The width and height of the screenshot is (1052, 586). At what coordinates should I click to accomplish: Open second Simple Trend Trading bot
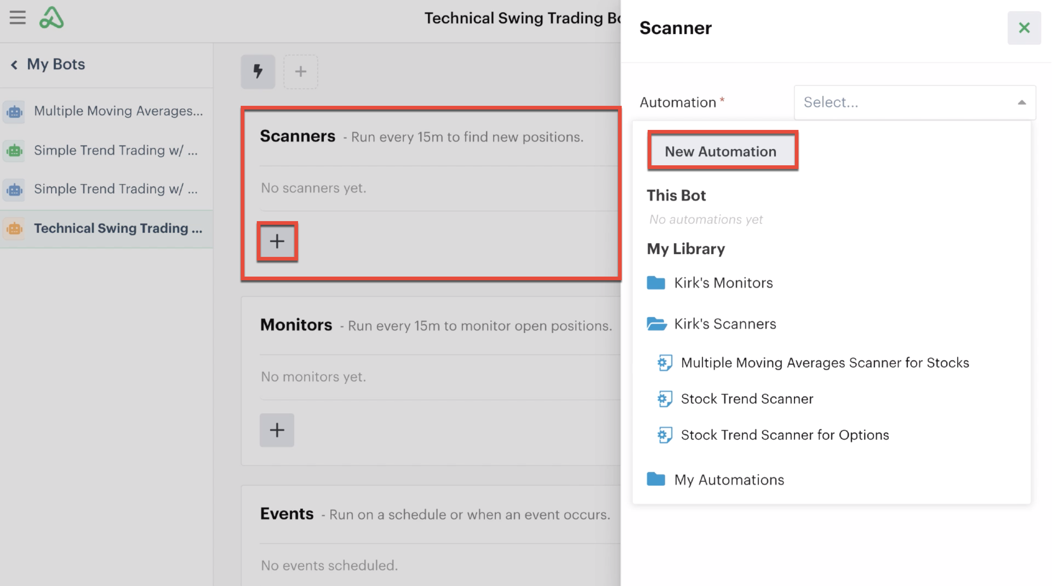point(107,189)
